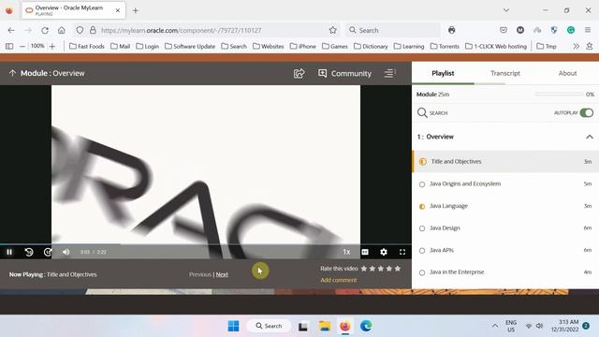Skip forward ten seconds icon
Screen dimensions: 599x337
point(48,252)
